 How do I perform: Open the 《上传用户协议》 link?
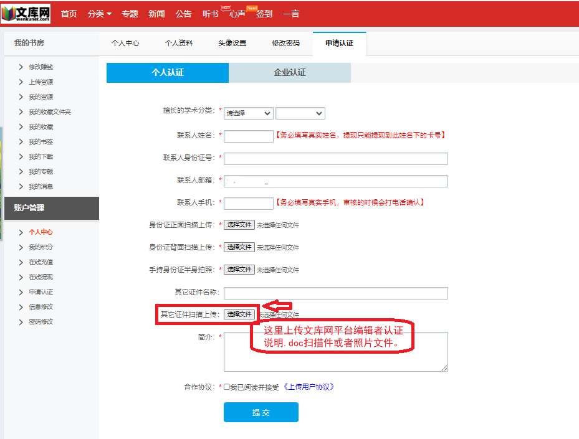[309, 387]
